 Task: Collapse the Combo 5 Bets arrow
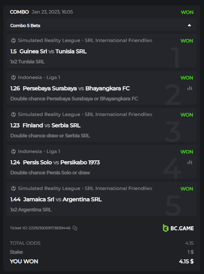(189, 25)
